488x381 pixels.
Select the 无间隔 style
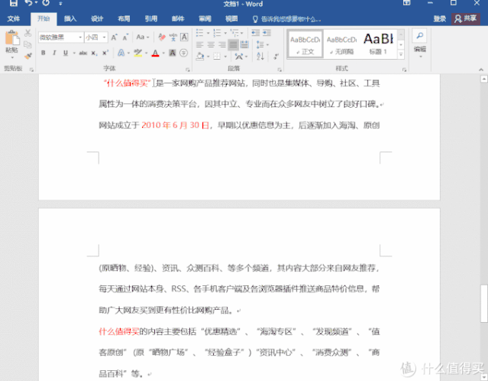[341, 44]
